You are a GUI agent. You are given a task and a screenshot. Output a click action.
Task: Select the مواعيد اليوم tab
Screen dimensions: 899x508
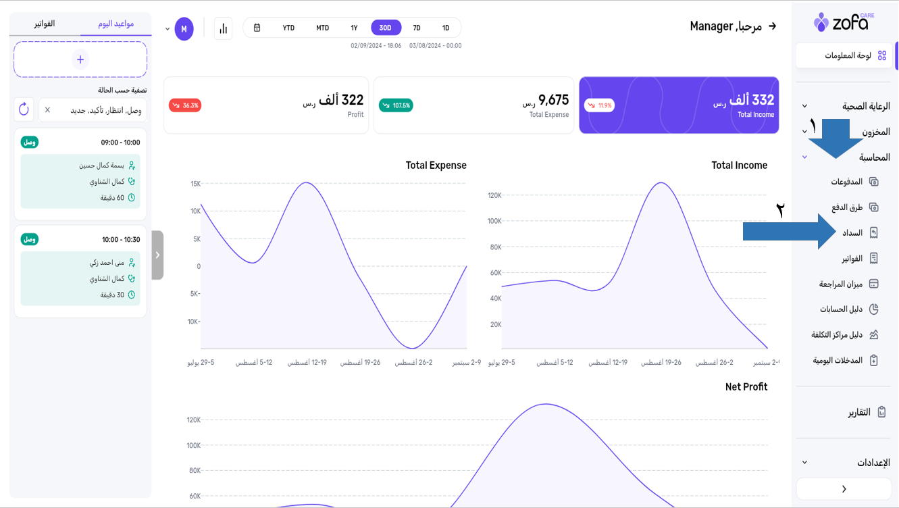click(x=115, y=24)
